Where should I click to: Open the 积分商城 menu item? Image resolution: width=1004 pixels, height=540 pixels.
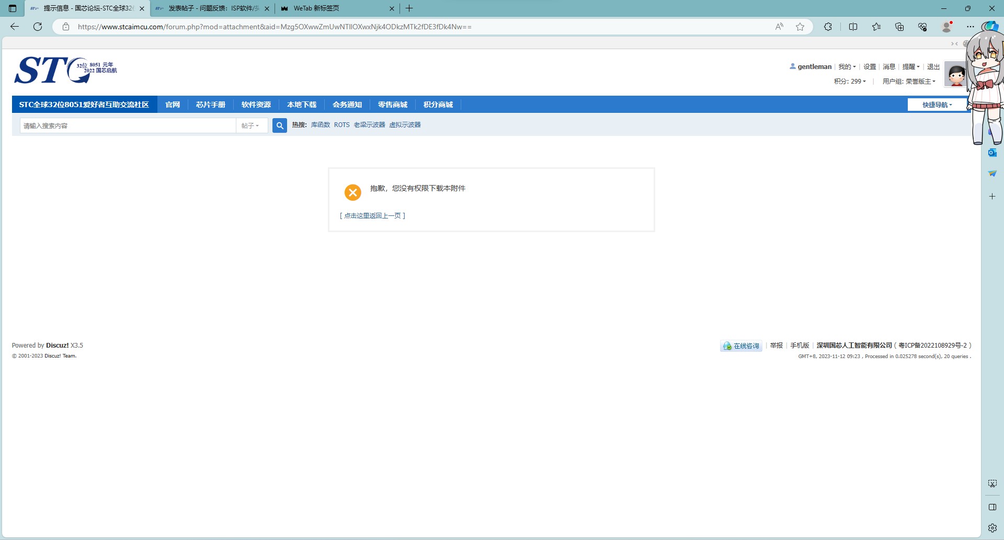pyautogui.click(x=438, y=105)
